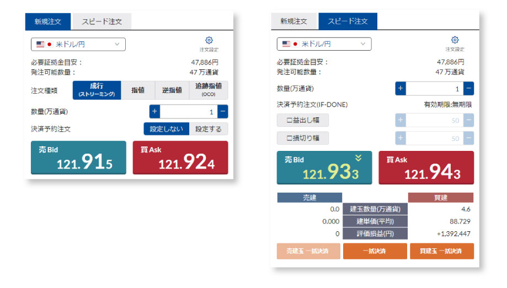507x288 pixels.
Task: Open order settings gear in right panel
Action: tap(455, 41)
